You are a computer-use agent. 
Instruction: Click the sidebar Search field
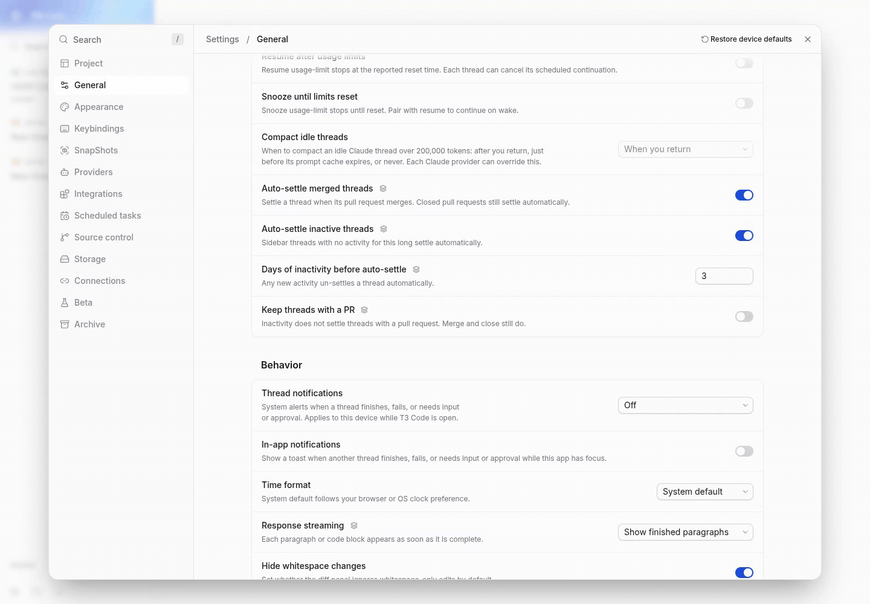pos(121,40)
